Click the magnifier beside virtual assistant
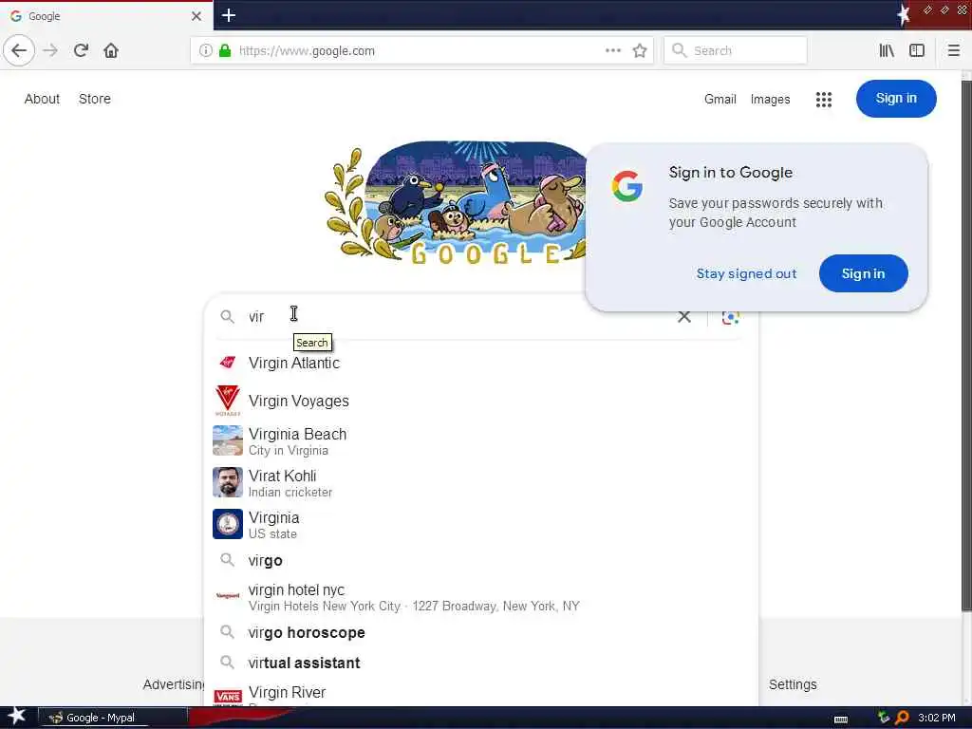 (x=228, y=663)
